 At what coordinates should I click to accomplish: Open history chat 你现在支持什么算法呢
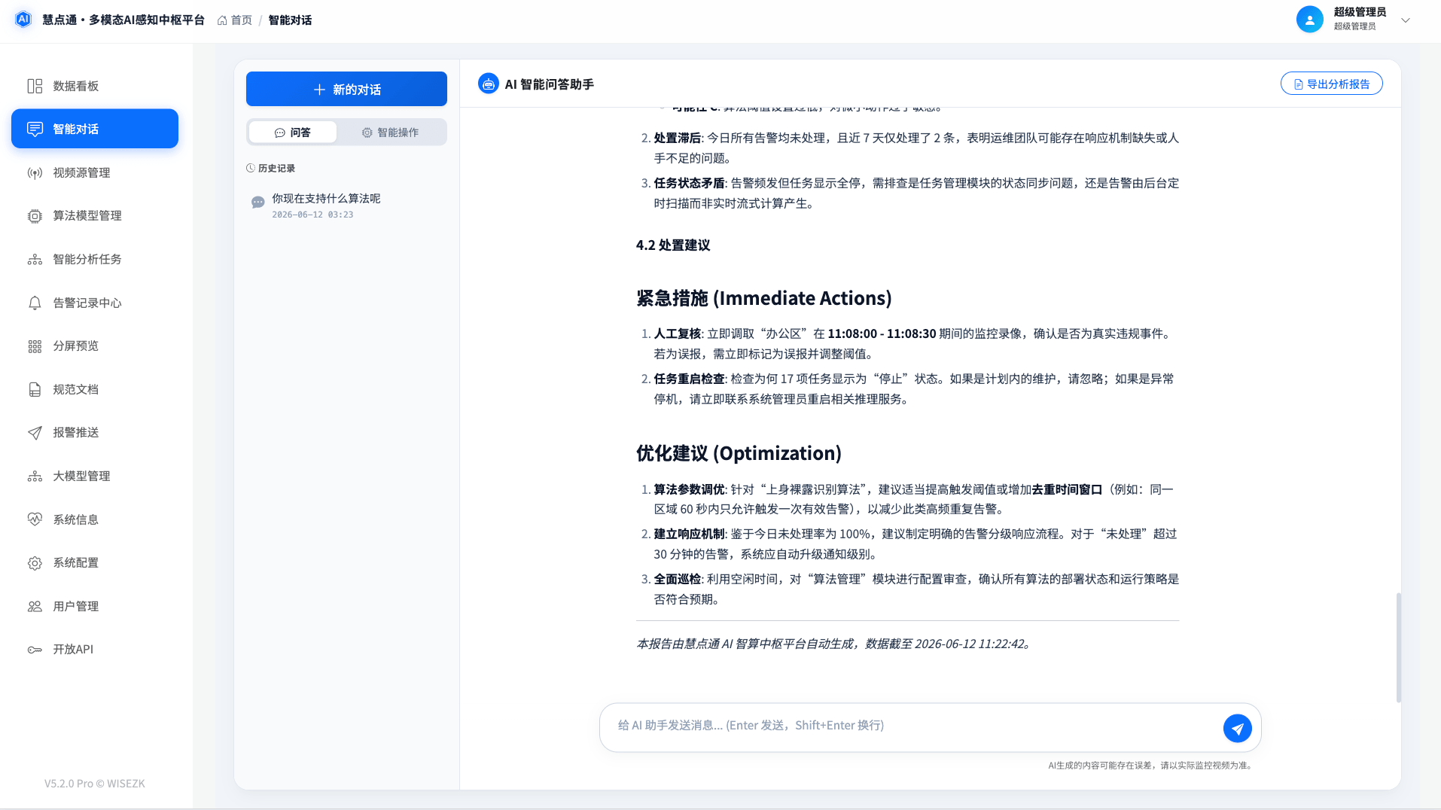[x=346, y=206]
